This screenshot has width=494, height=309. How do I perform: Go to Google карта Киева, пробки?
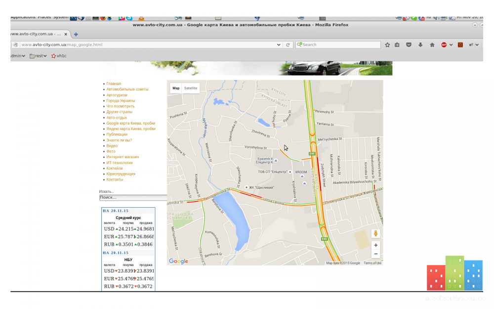[x=130, y=123]
